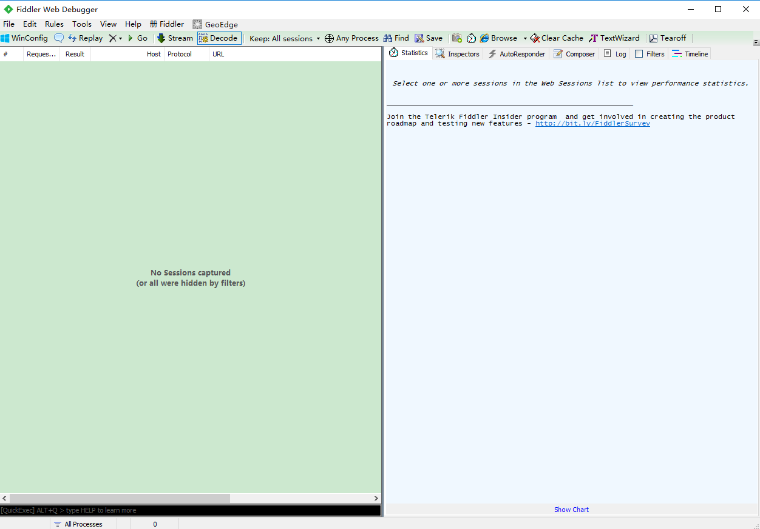Expand the Remove sessions dropdown arrow
The image size is (760, 529).
120,38
